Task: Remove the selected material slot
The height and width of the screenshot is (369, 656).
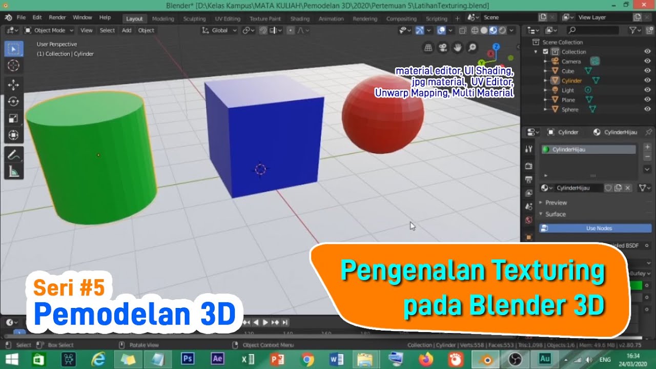Action: point(647,155)
